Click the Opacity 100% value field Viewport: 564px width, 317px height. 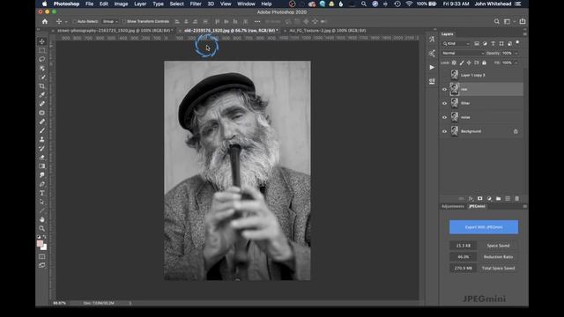[508, 53]
